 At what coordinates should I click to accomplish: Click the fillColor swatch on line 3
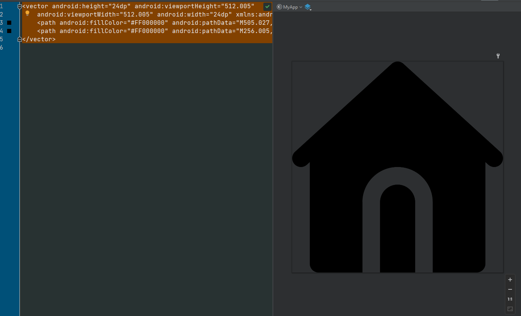tap(9, 23)
